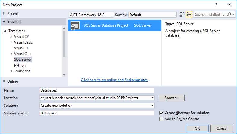Toggle Create directory for solution checkbox
Viewport: 237px width, 134px height.
point(161,113)
